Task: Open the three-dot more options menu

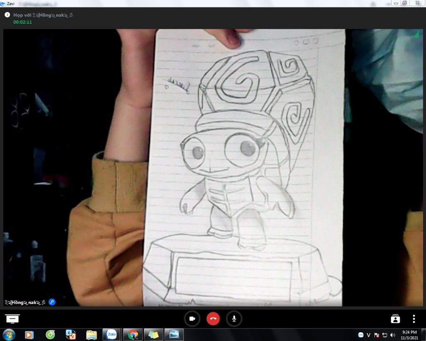Action: click(414, 319)
